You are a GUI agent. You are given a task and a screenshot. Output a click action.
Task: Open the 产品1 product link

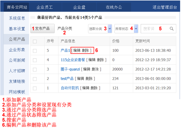point(65,51)
